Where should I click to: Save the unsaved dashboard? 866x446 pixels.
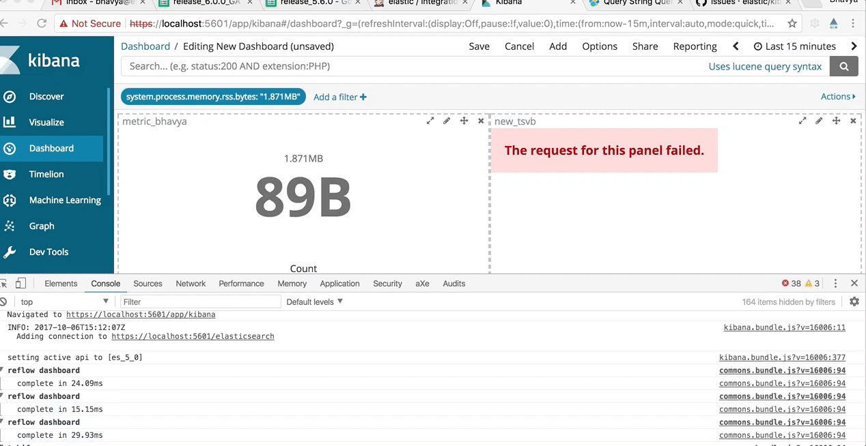479,46
